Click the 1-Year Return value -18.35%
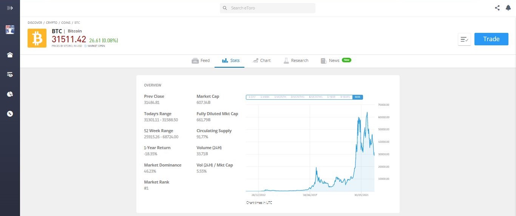The height and width of the screenshot is (216, 516). click(x=151, y=154)
